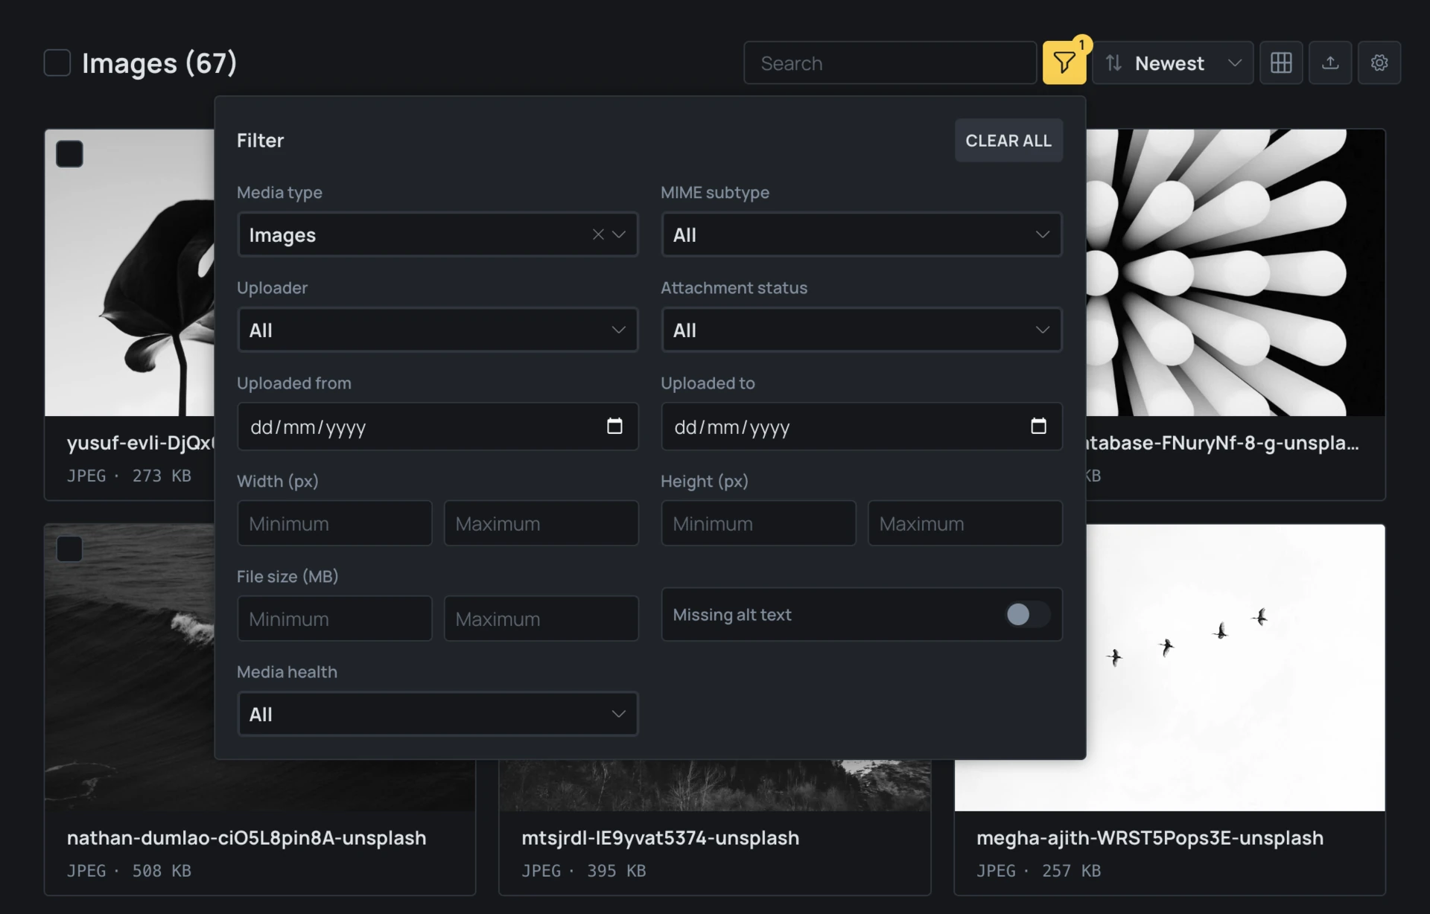Open calendar picker for Uploaded to
The height and width of the screenshot is (914, 1430).
coord(1038,426)
